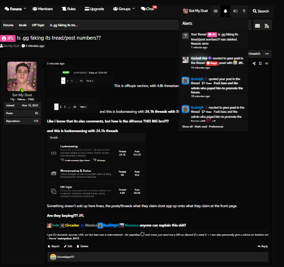This screenshot has height=267, width=284.
Task: Click Search in the top bar
Action: click(x=261, y=11)
